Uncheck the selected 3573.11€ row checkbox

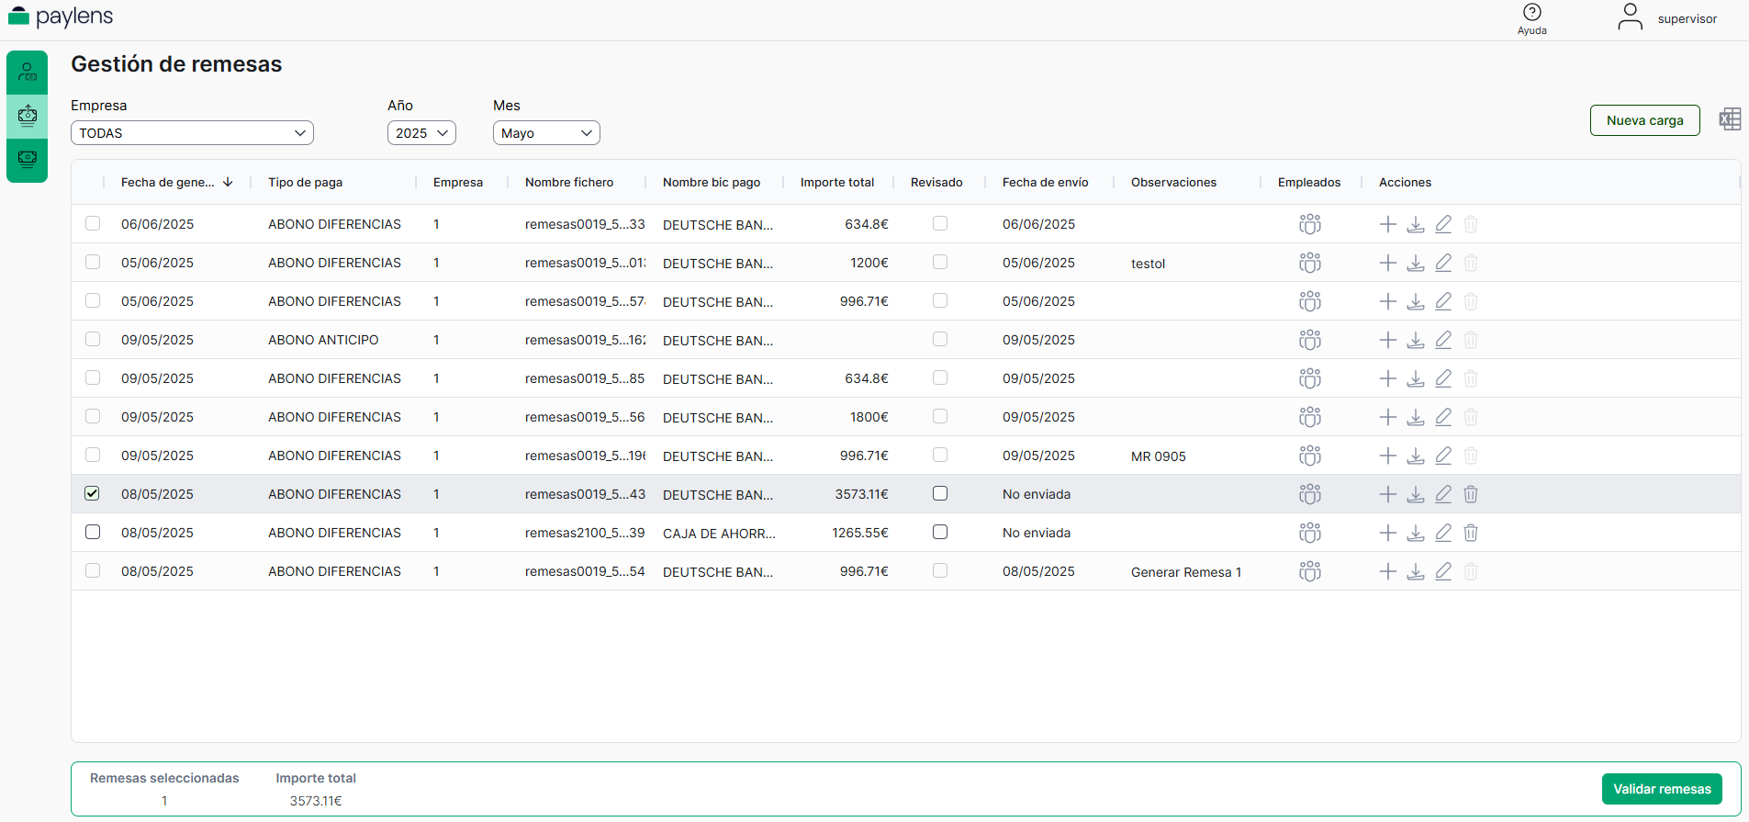93,494
